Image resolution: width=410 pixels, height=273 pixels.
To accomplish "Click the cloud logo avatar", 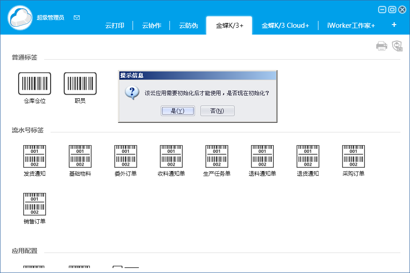I will pyautogui.click(x=20, y=17).
